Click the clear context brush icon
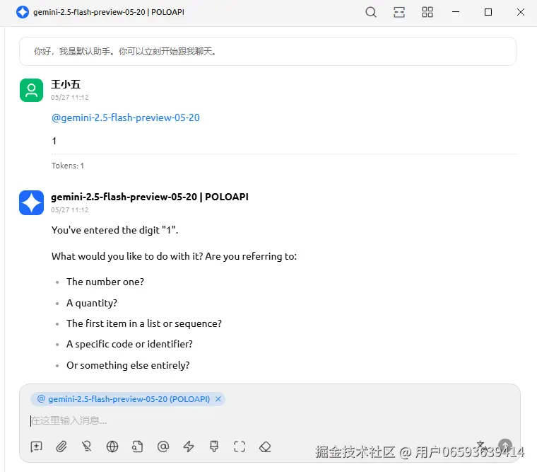 214,447
